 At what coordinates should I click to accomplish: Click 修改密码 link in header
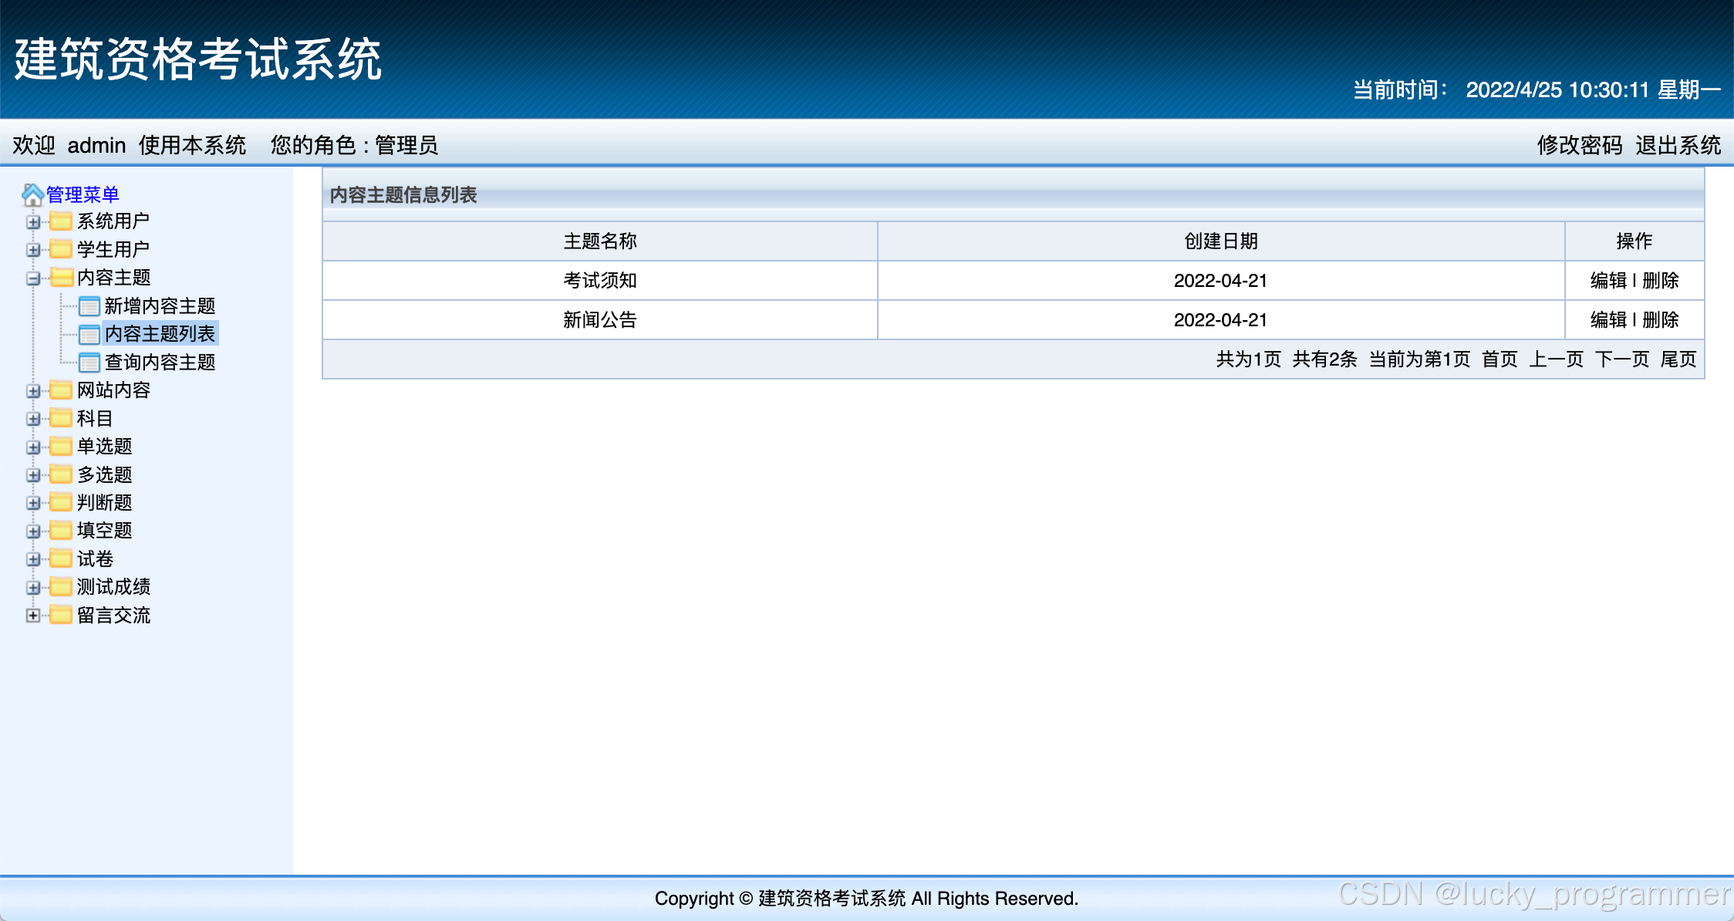coord(1579,145)
